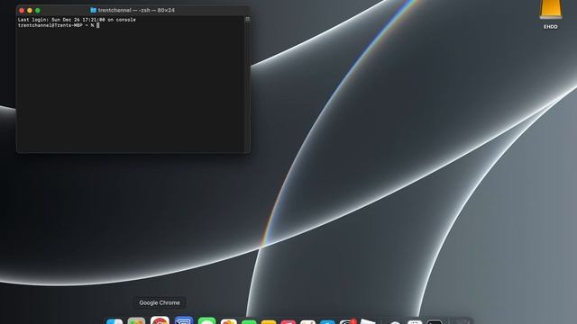Minimize the Terminal window with the yellow button
The width and height of the screenshot is (577, 324).
(x=30, y=11)
